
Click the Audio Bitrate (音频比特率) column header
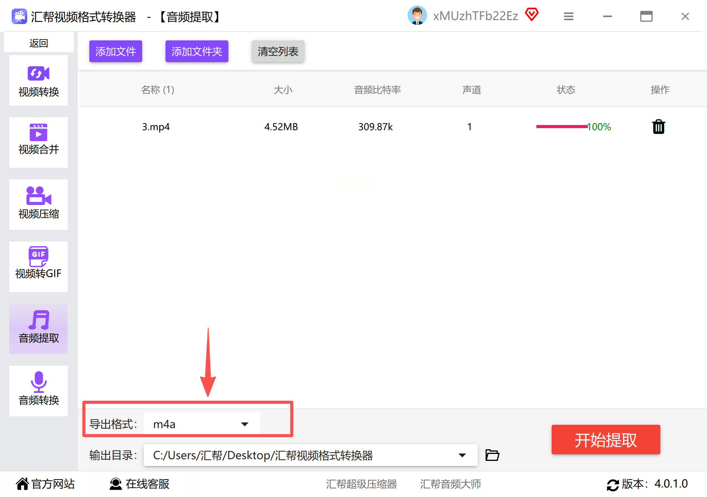[x=377, y=90]
